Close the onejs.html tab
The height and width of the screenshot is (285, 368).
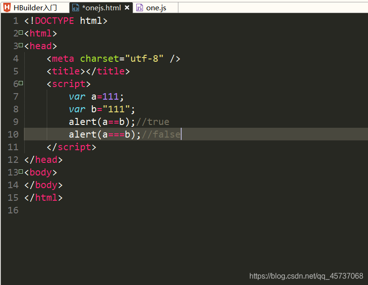coord(127,7)
